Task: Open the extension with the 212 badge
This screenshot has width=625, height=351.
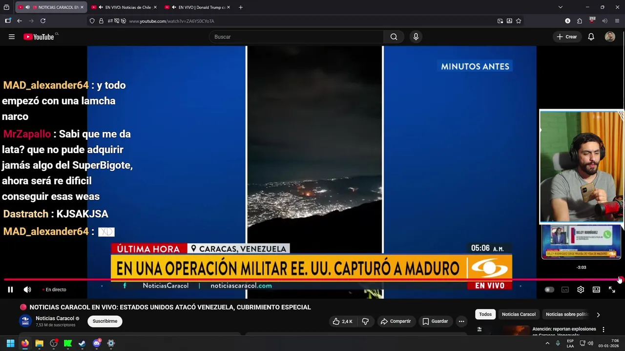Action: pos(592,20)
